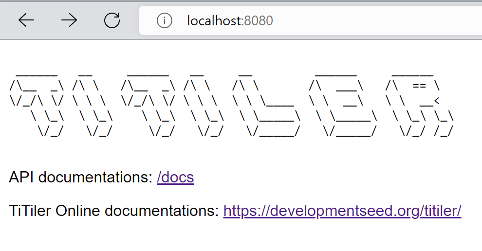Open the /docs API documentation link
The image size is (482, 251).
175,177
